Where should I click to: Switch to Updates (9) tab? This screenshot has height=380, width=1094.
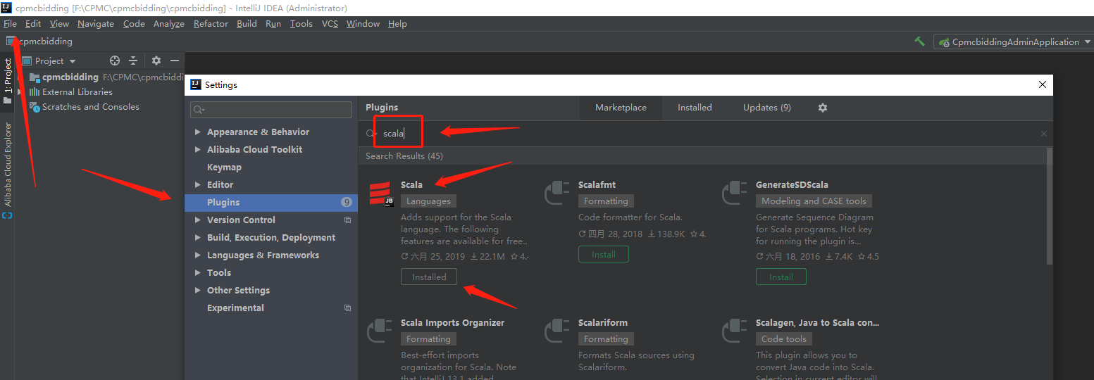766,108
